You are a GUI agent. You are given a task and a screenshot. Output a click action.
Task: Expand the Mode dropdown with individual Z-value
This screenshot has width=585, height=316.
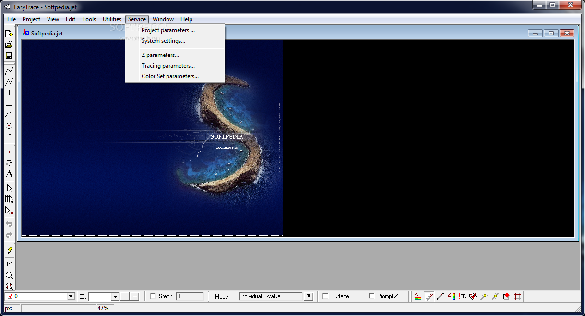point(309,296)
